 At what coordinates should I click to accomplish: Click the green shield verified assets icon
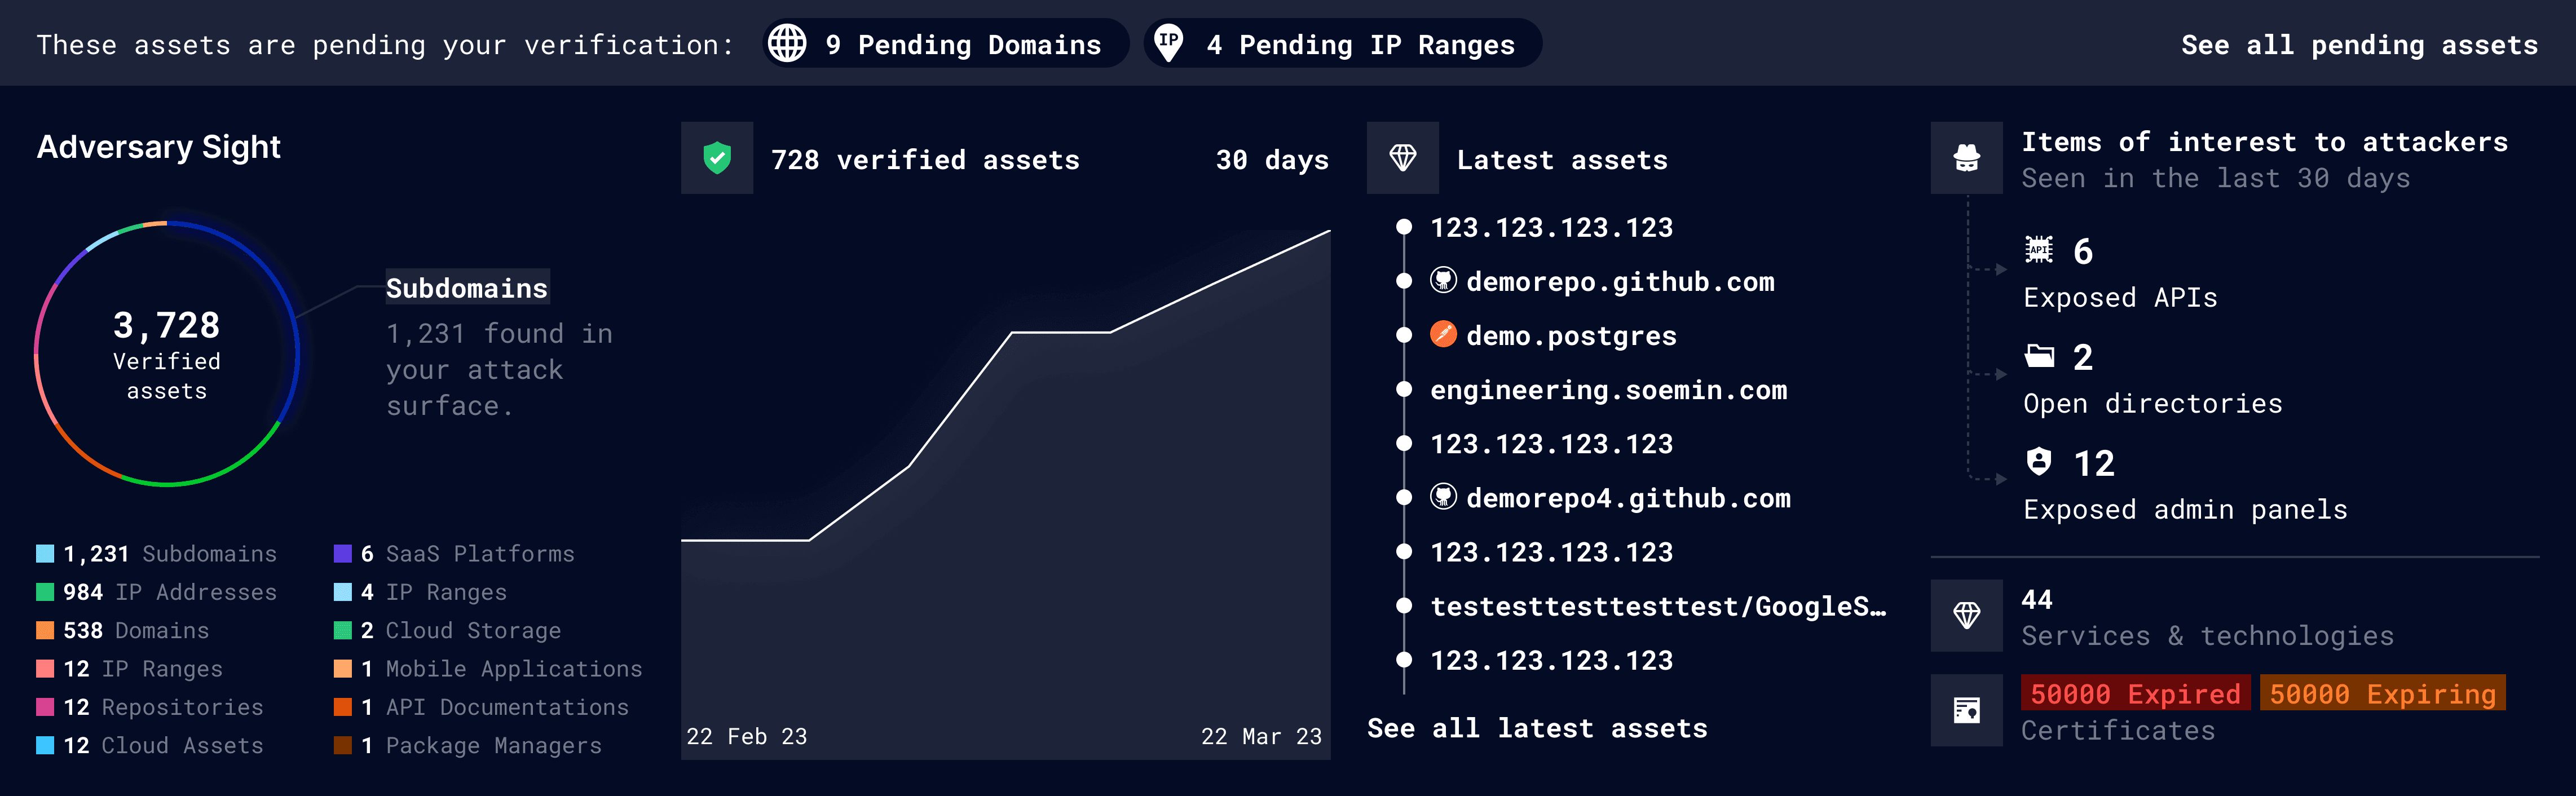(x=717, y=158)
